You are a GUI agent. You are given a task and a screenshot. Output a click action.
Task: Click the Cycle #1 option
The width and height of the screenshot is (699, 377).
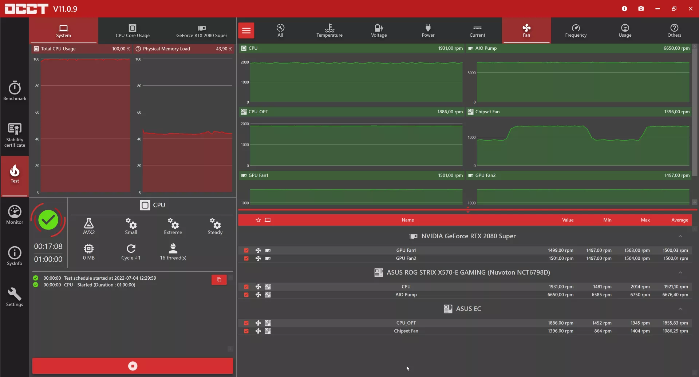tap(131, 252)
